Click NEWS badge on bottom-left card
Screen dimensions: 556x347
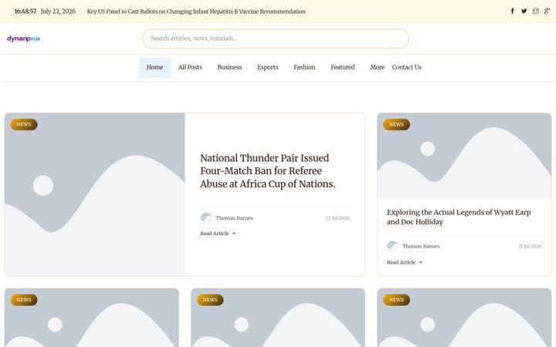pos(24,299)
